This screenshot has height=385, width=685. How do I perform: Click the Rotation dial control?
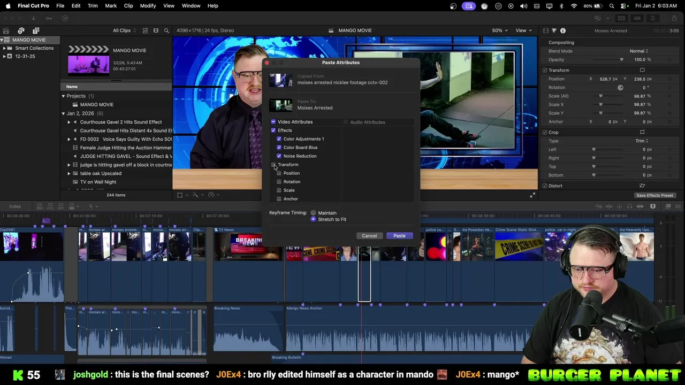(x=620, y=87)
